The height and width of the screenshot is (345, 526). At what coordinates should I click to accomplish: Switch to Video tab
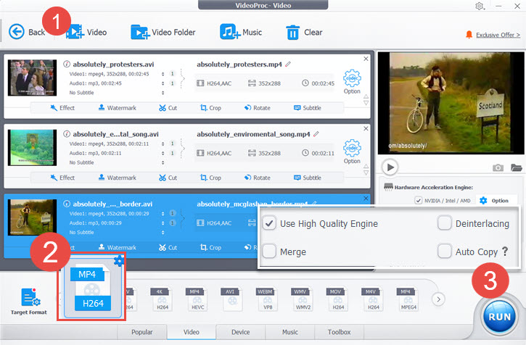(192, 332)
